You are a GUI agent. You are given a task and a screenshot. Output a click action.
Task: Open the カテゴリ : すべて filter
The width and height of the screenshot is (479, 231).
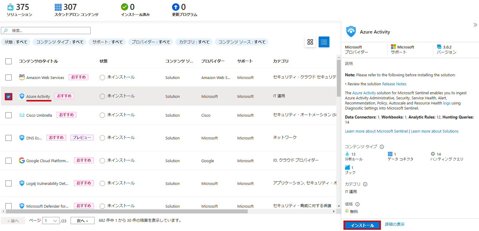(x=194, y=42)
